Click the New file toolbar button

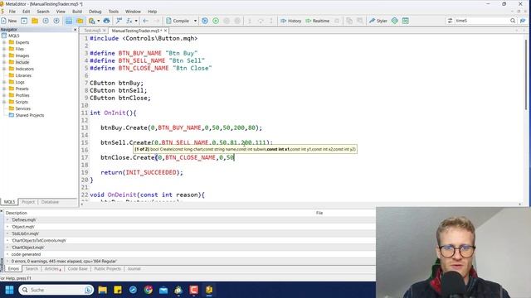pos(9,21)
